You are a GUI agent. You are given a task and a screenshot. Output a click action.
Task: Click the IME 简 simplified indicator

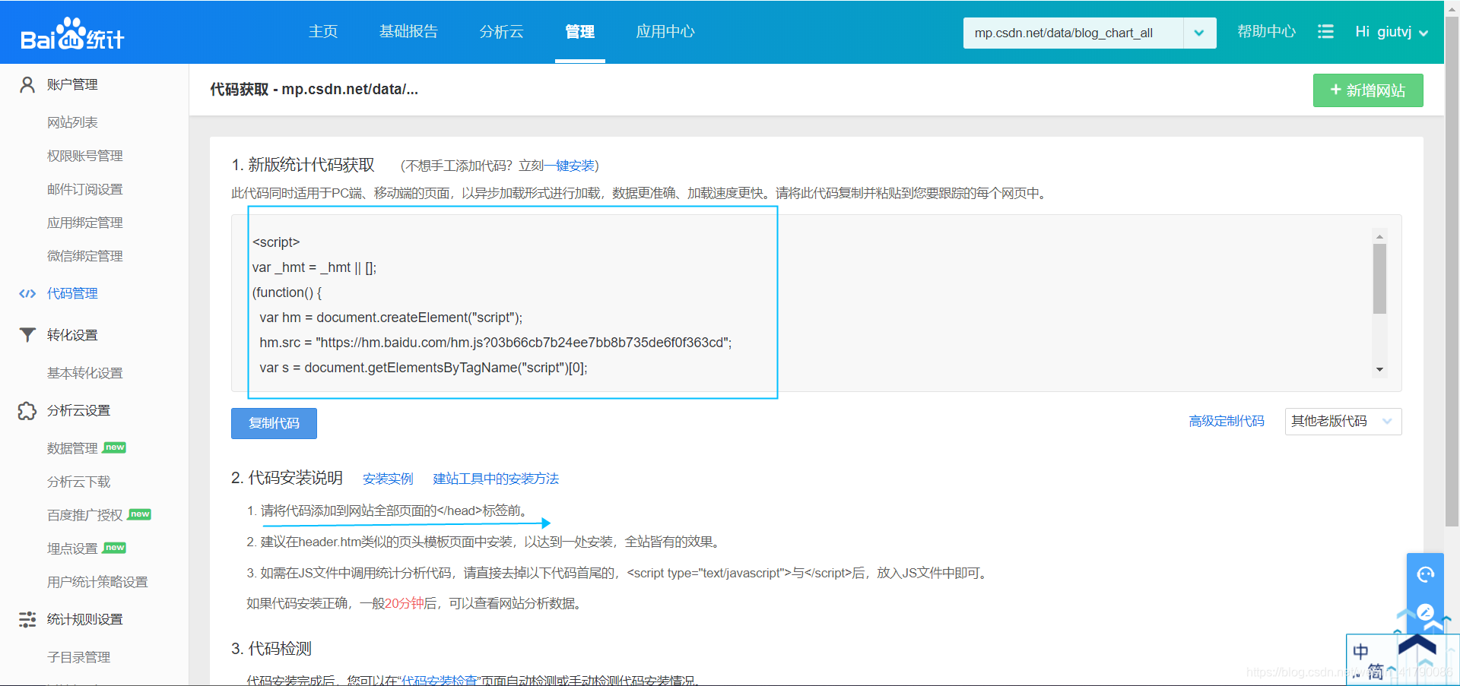pos(1376,672)
